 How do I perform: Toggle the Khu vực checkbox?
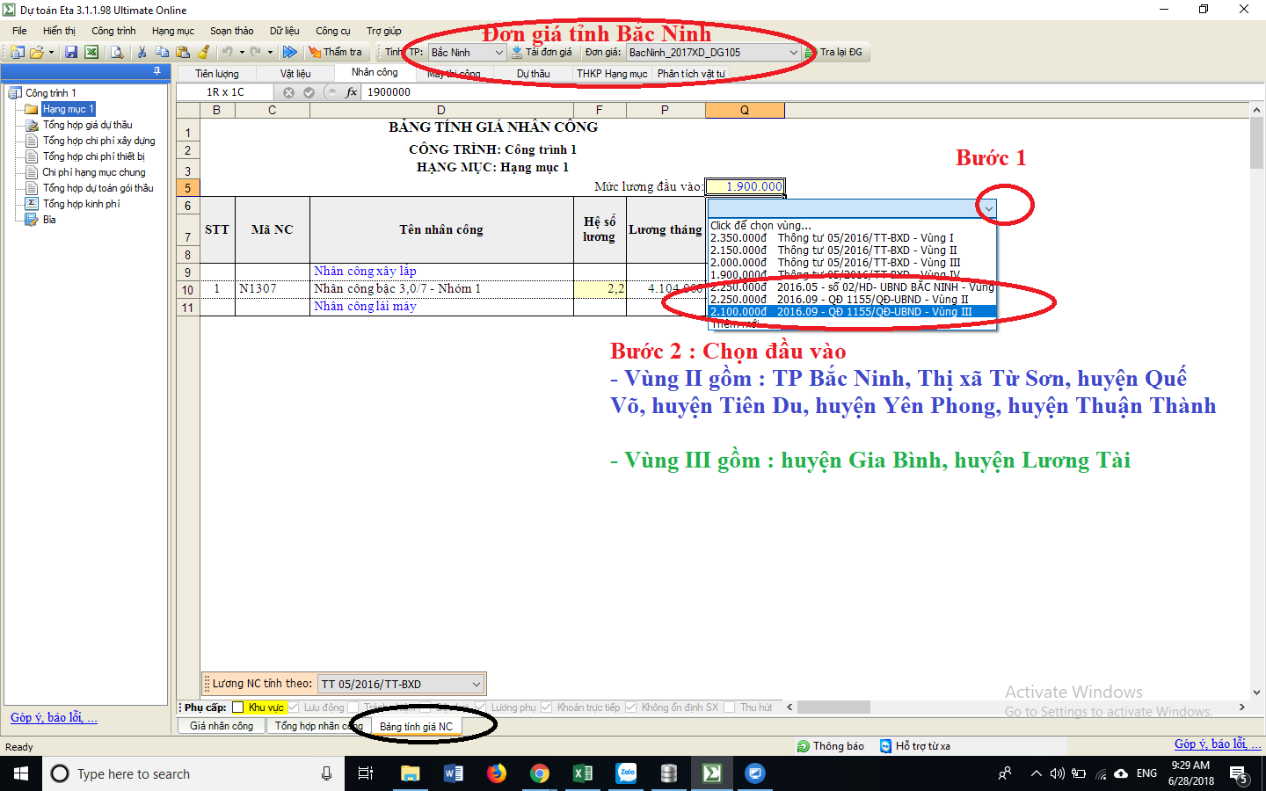point(237,708)
